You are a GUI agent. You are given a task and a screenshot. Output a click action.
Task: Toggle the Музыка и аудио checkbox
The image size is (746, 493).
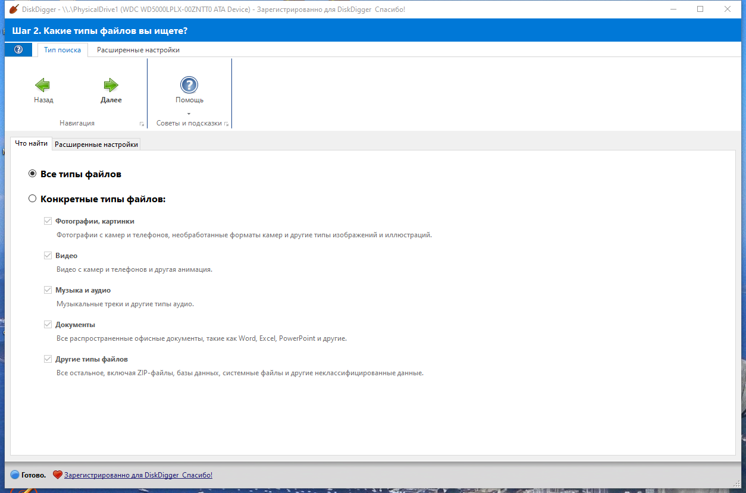click(x=48, y=290)
